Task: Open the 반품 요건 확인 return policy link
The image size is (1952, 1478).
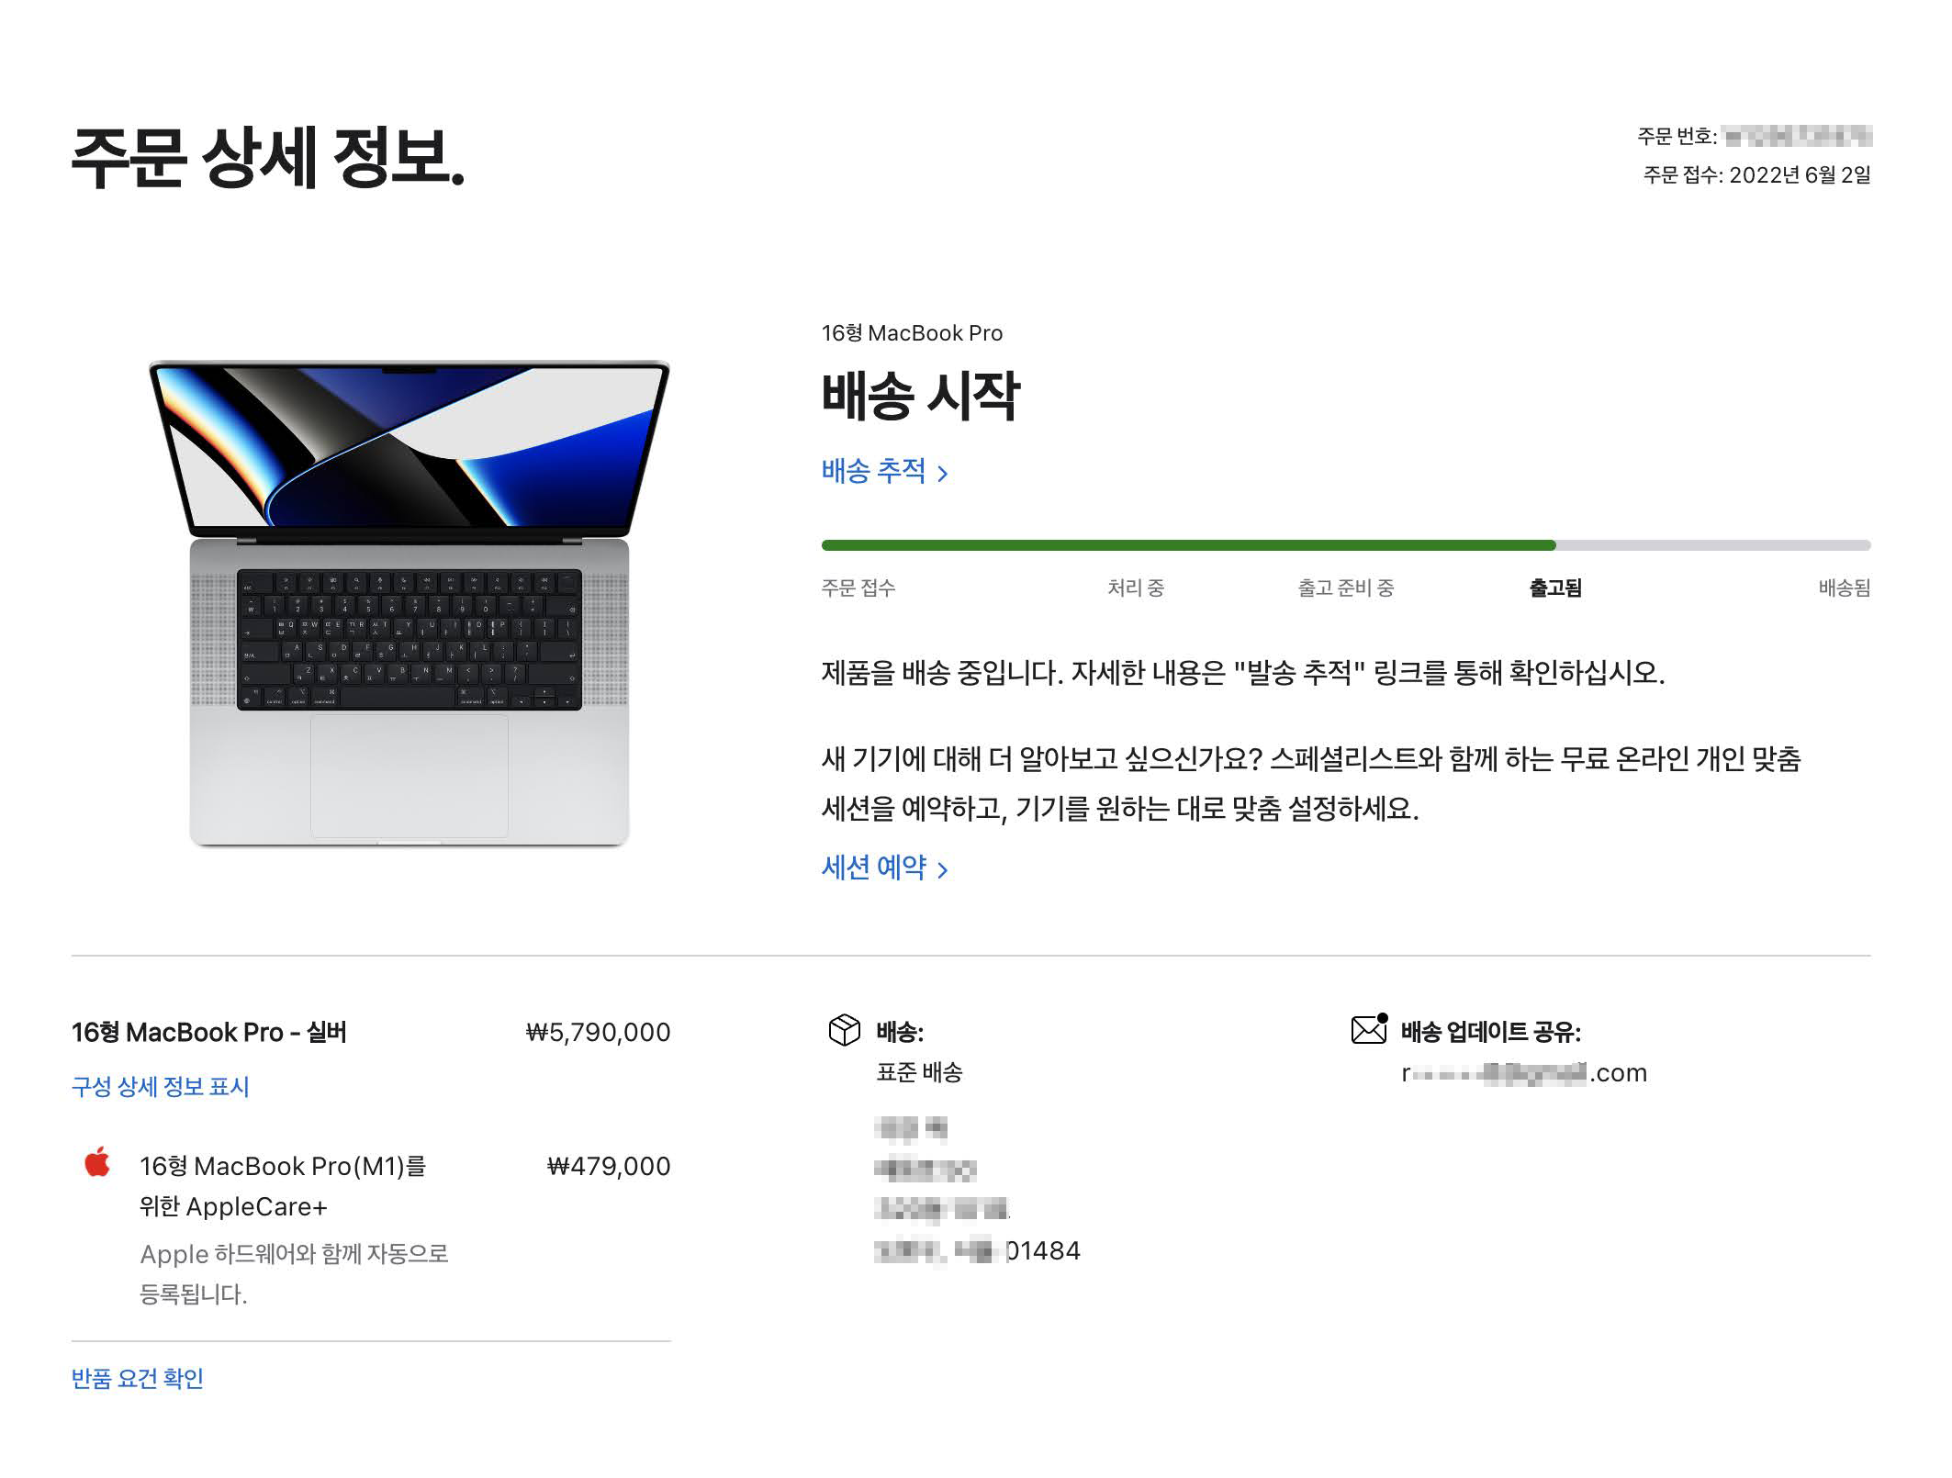Action: point(138,1379)
